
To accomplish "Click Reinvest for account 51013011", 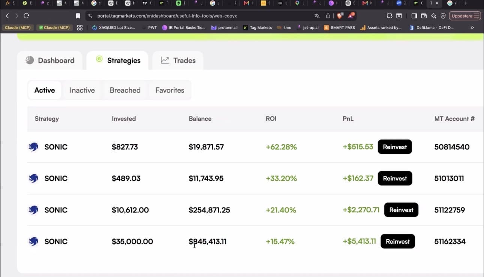I will click(x=395, y=178).
